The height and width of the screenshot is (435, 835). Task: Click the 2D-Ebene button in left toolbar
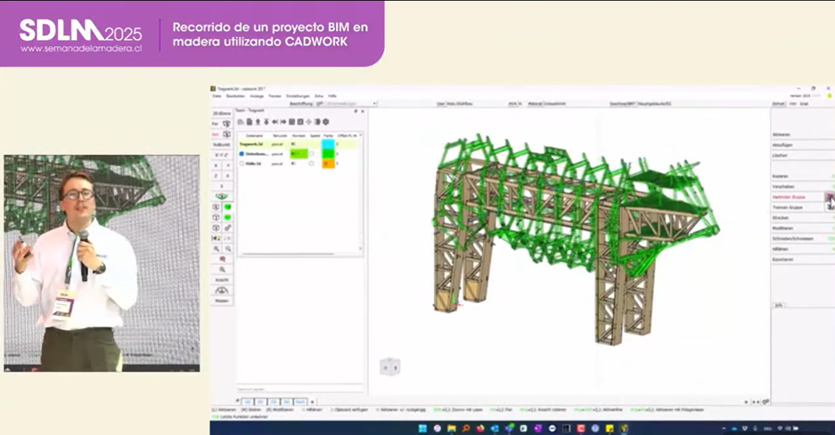221,114
